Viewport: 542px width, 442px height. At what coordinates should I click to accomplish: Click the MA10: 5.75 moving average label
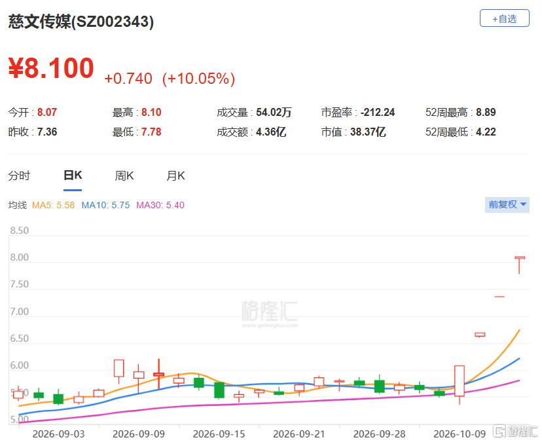tap(105, 205)
